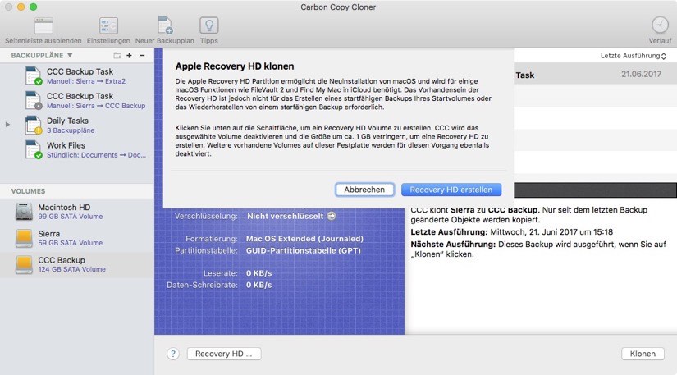This screenshot has height=375, width=677.
Task: Click the 'Nächste Ausführung:' detail line
Action: pyautogui.click(x=538, y=249)
